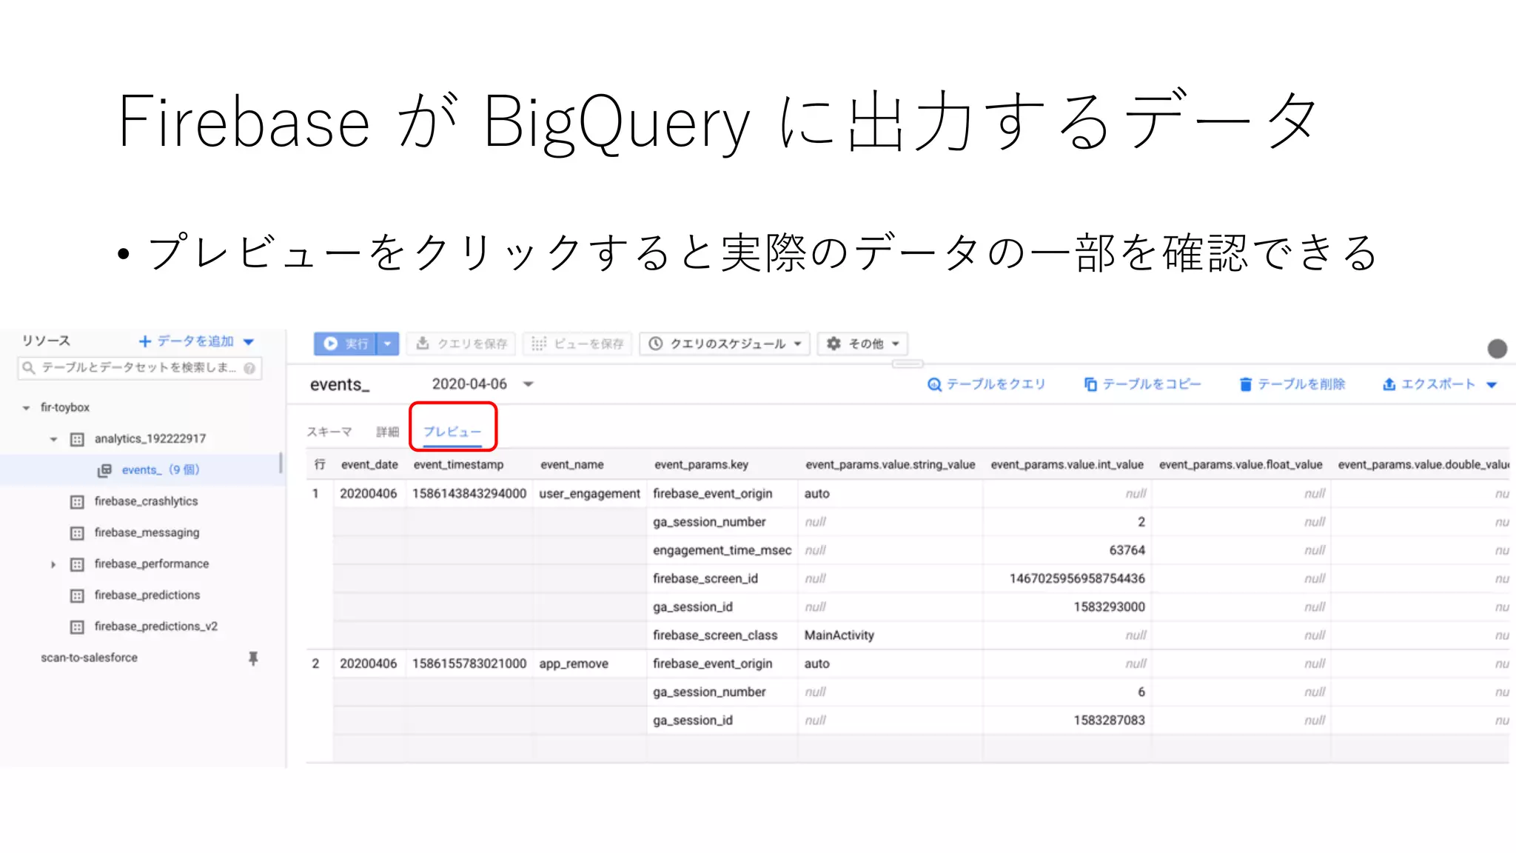Switch to プレビュー preview tab

pyautogui.click(x=452, y=432)
